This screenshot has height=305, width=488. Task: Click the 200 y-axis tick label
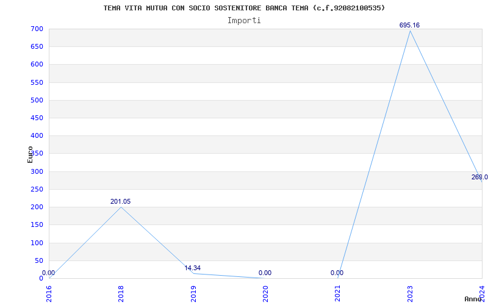(37, 207)
